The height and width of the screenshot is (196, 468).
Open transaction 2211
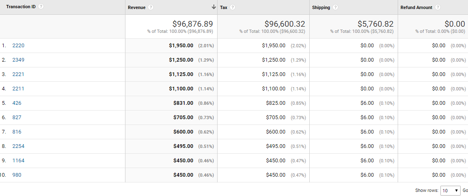click(x=18, y=89)
